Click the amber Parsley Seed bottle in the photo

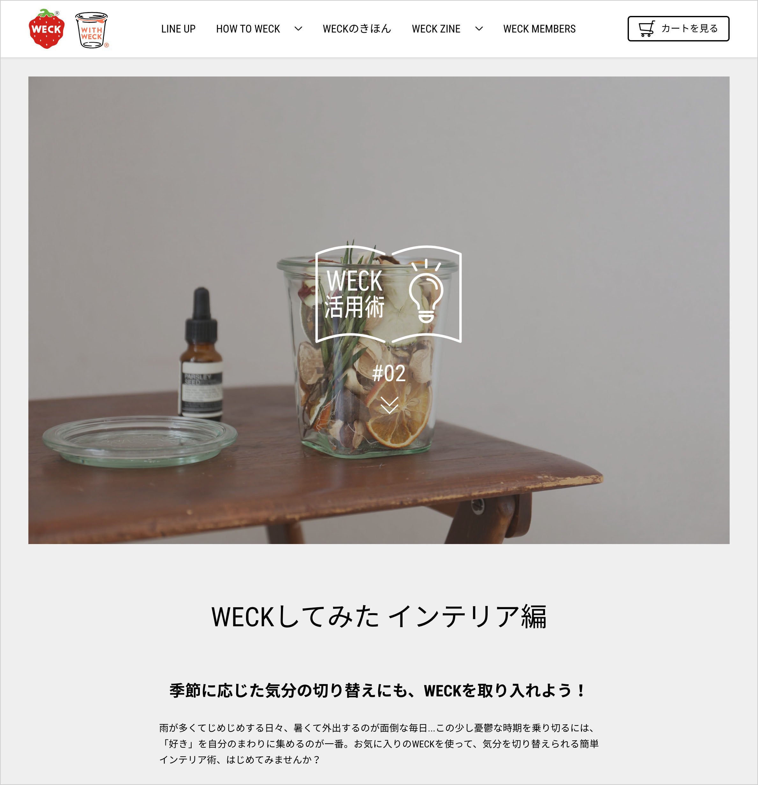pos(201,354)
